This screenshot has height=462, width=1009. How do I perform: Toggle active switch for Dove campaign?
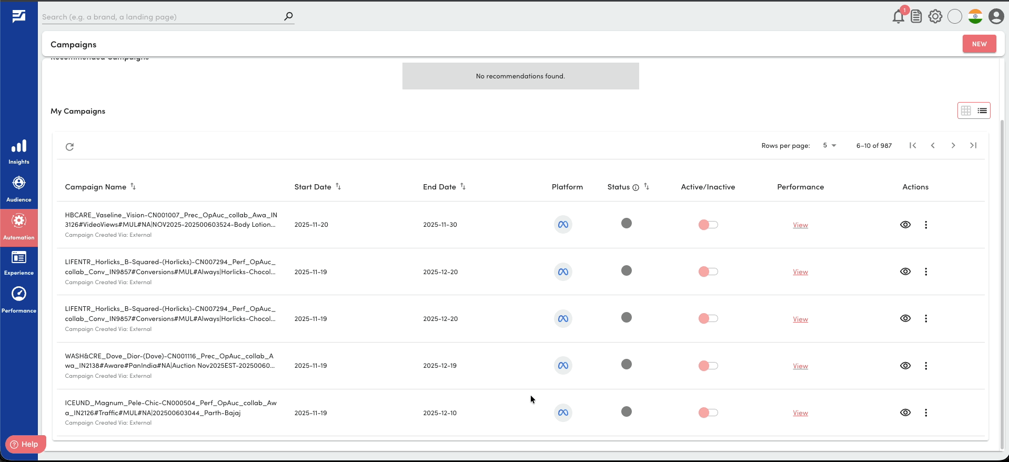[708, 366]
